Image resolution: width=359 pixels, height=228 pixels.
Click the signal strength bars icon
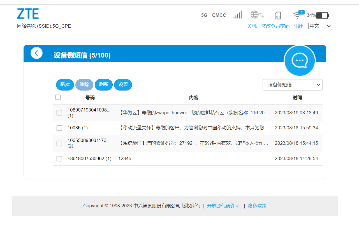pos(237,15)
